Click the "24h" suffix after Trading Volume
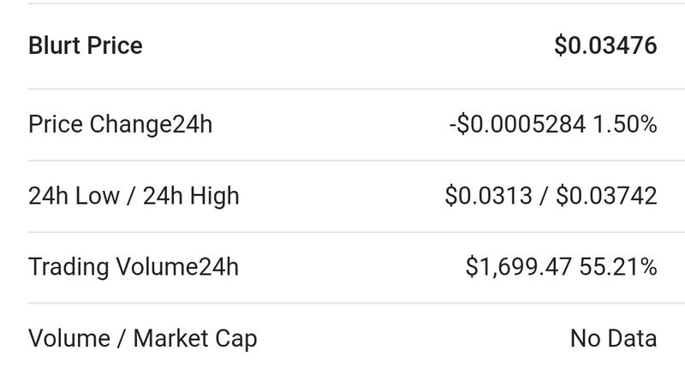Image resolution: width=685 pixels, height=374 pixels. click(218, 267)
